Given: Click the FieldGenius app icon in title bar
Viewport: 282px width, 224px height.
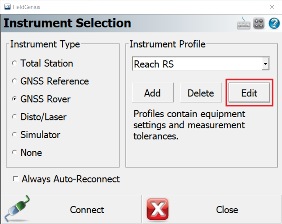Looking at the screenshot, I should (8, 7).
